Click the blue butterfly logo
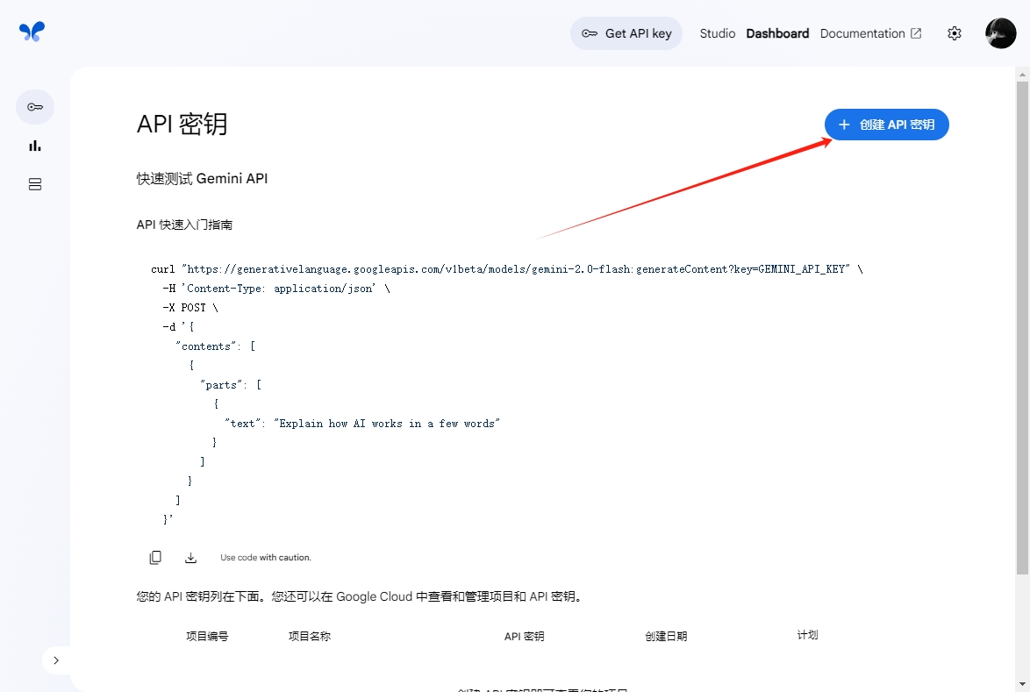Viewport: 1030px width, 692px height. pos(32,32)
